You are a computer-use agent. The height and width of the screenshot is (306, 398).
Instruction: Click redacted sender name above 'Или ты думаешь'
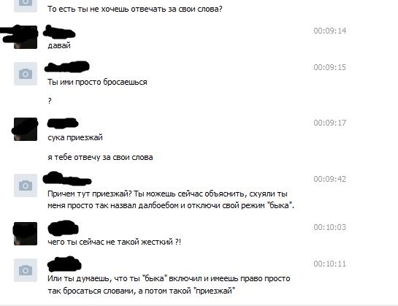click(x=64, y=264)
